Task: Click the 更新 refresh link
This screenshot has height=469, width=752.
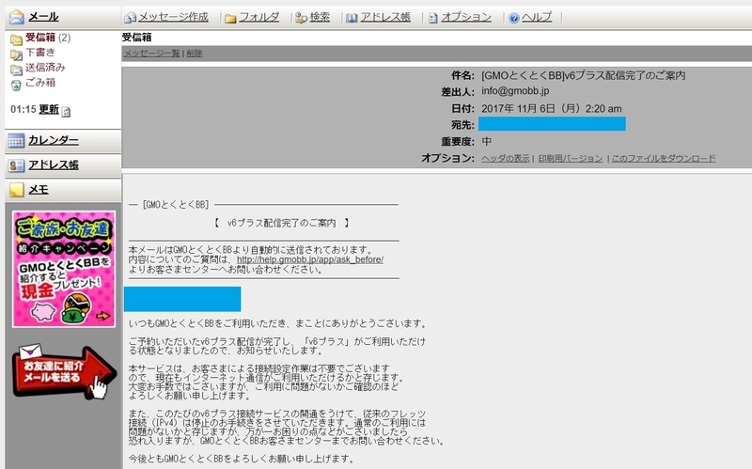Action: pyautogui.click(x=49, y=109)
